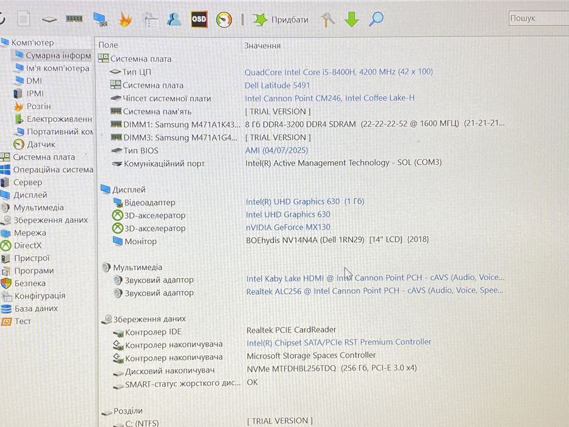Select the DIMM1: Samsung M471A1K43 row
The height and width of the screenshot is (427, 569).
pos(307,124)
